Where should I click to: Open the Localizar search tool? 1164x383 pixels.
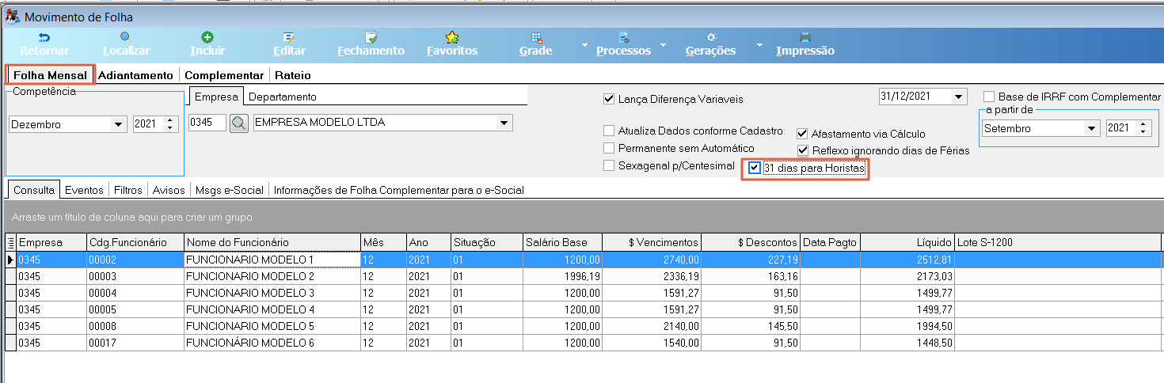[x=126, y=37]
